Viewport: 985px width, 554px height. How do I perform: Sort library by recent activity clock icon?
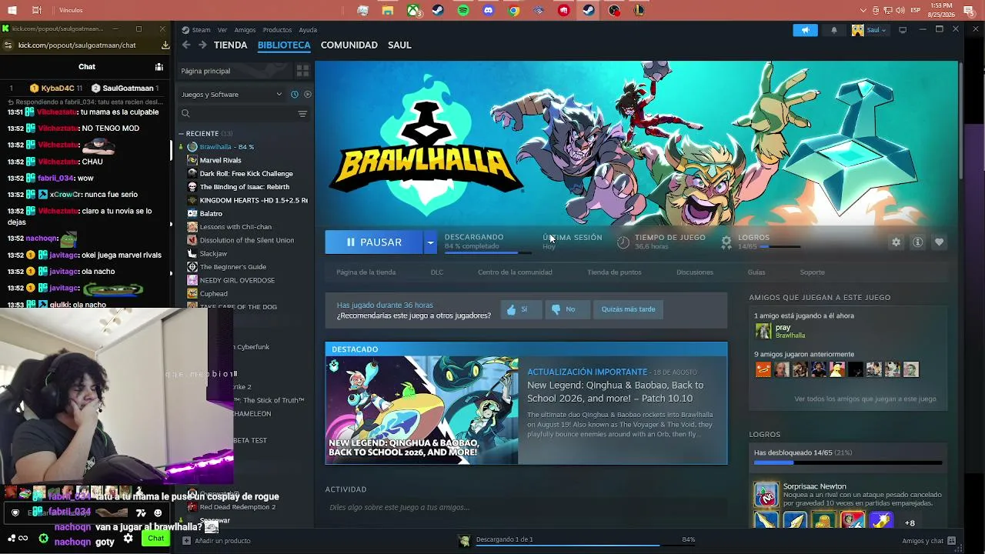tap(294, 95)
